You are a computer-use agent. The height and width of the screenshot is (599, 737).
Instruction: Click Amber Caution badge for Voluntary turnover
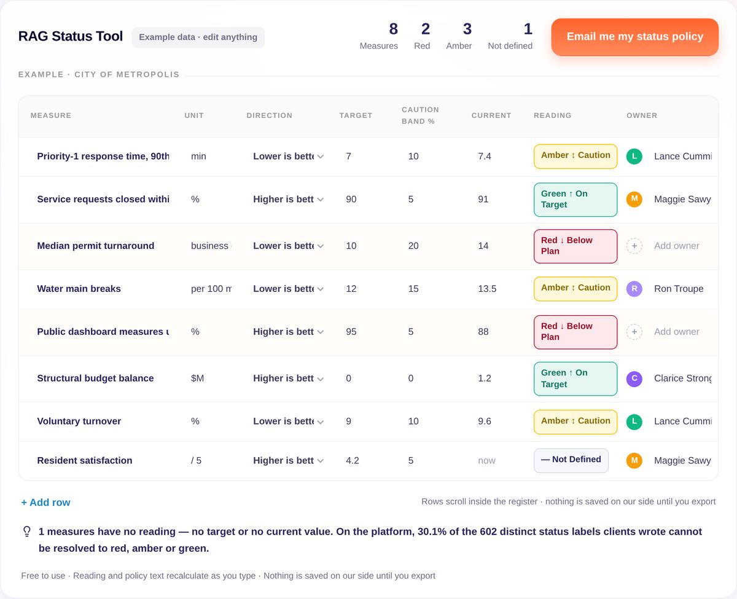[575, 422]
